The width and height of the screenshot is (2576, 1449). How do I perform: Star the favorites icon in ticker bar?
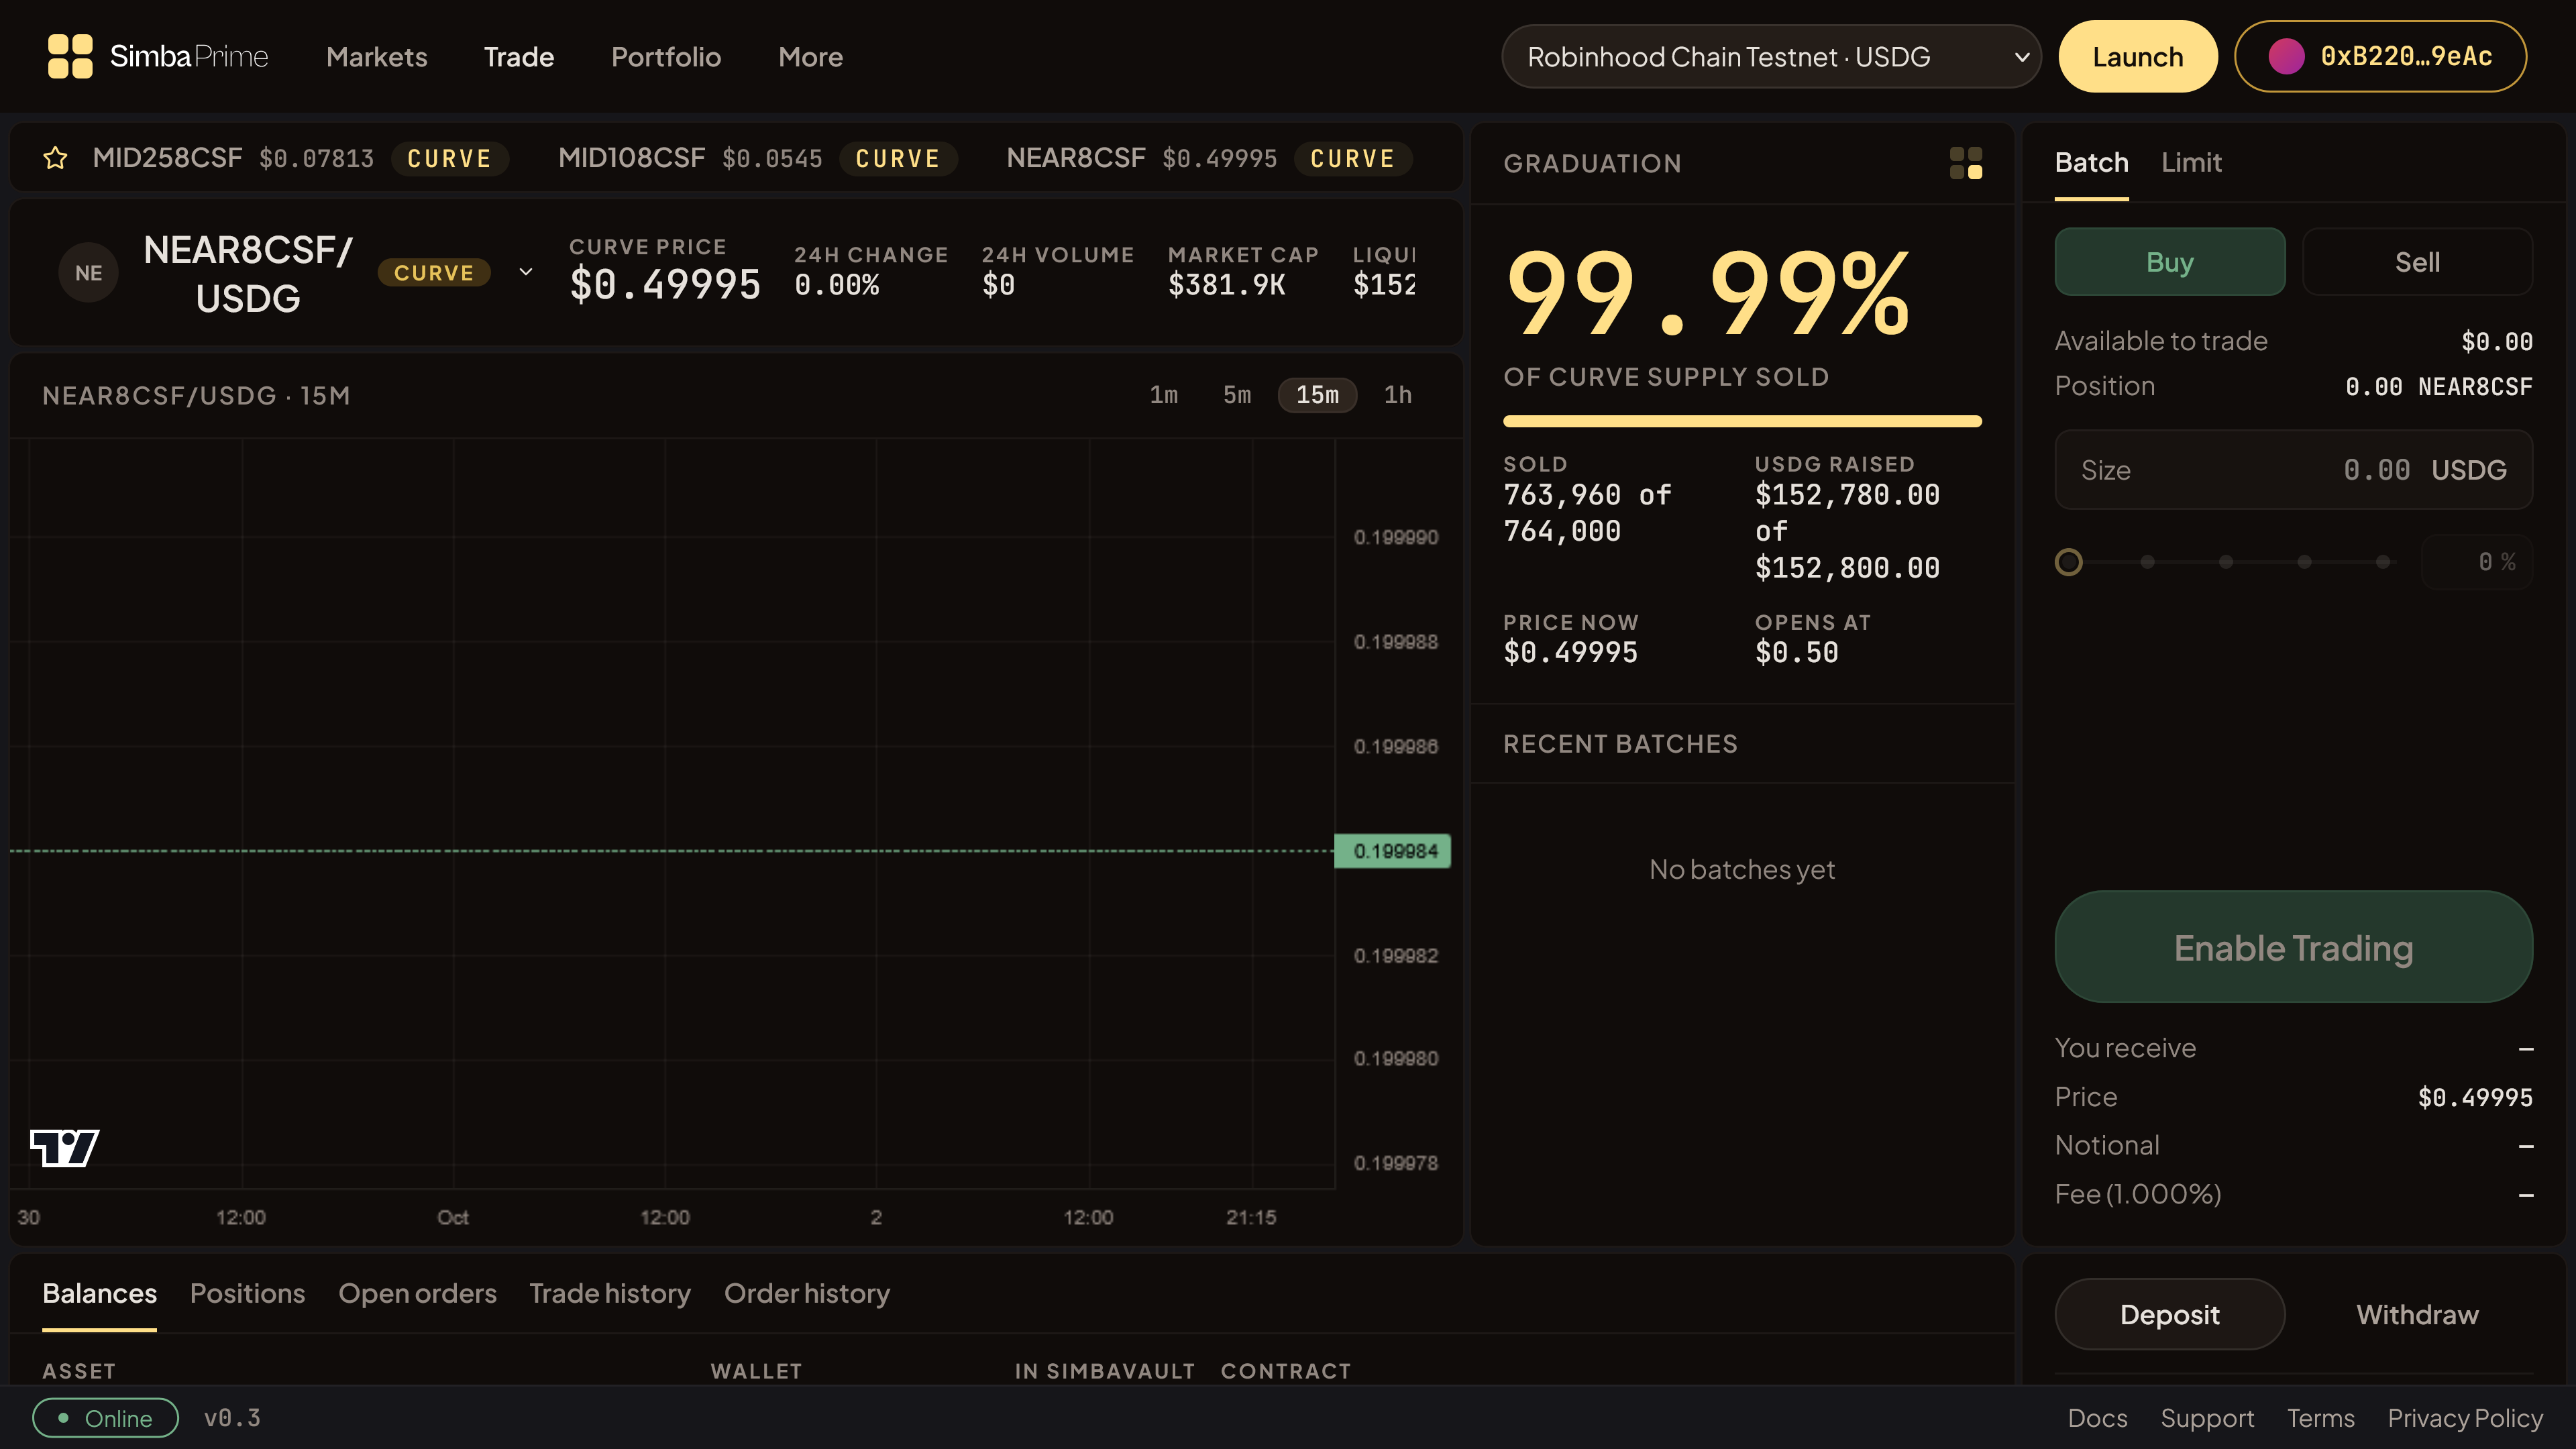tap(55, 158)
